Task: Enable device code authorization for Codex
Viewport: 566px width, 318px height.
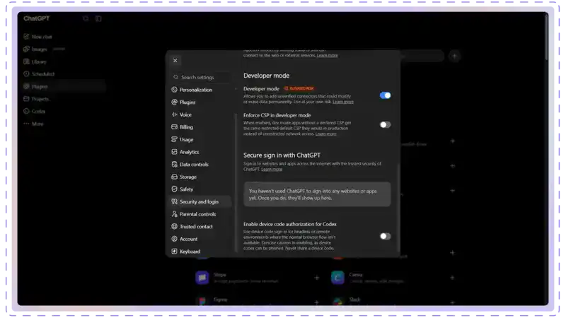Action: [385, 236]
